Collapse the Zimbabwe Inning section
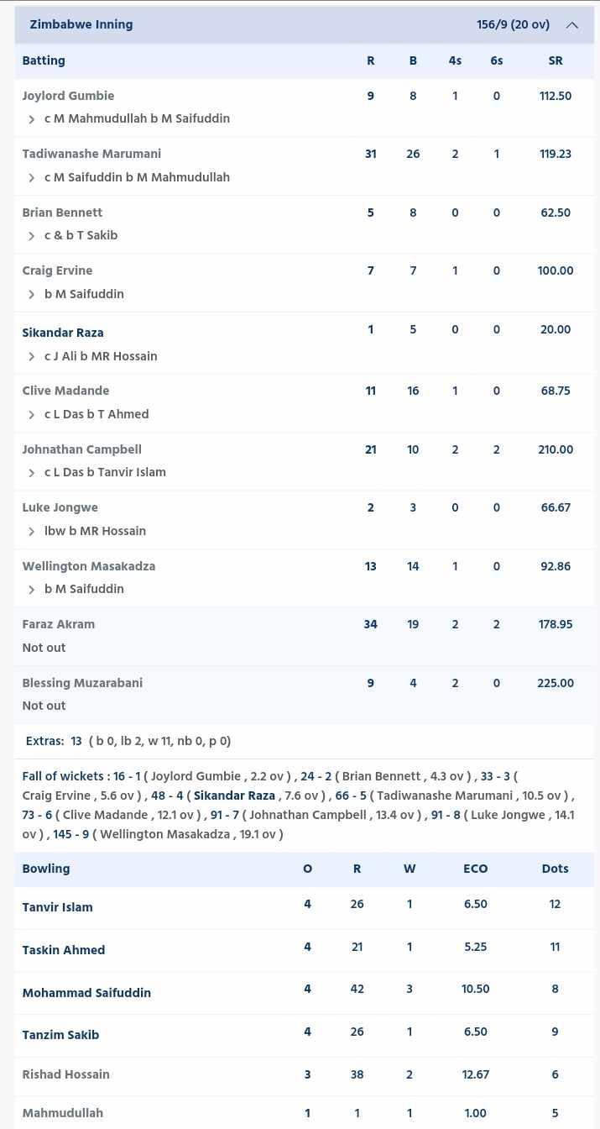Image resolution: width=600 pixels, height=1129 pixels. (572, 25)
